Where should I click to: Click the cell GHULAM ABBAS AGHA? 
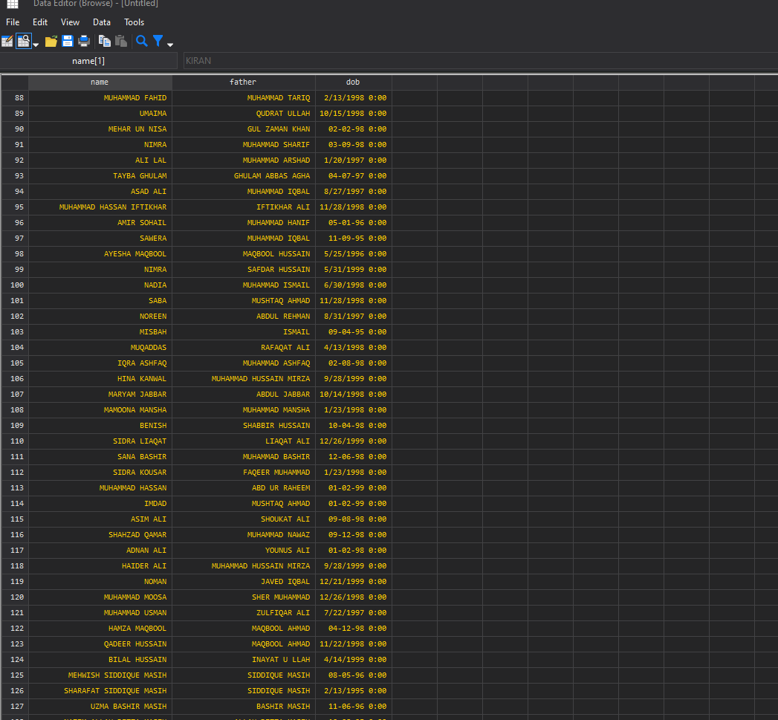244,175
